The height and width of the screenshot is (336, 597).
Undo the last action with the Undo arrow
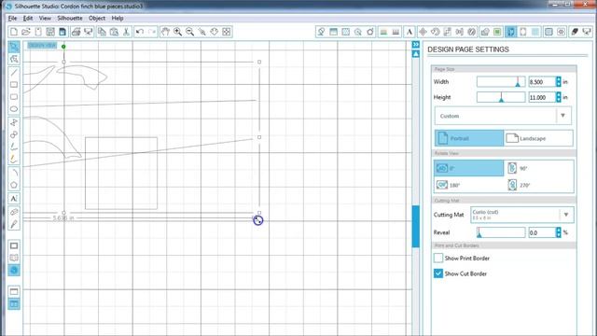(x=140, y=32)
